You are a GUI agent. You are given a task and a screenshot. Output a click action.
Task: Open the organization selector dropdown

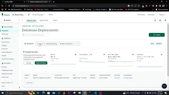click(19, 15)
